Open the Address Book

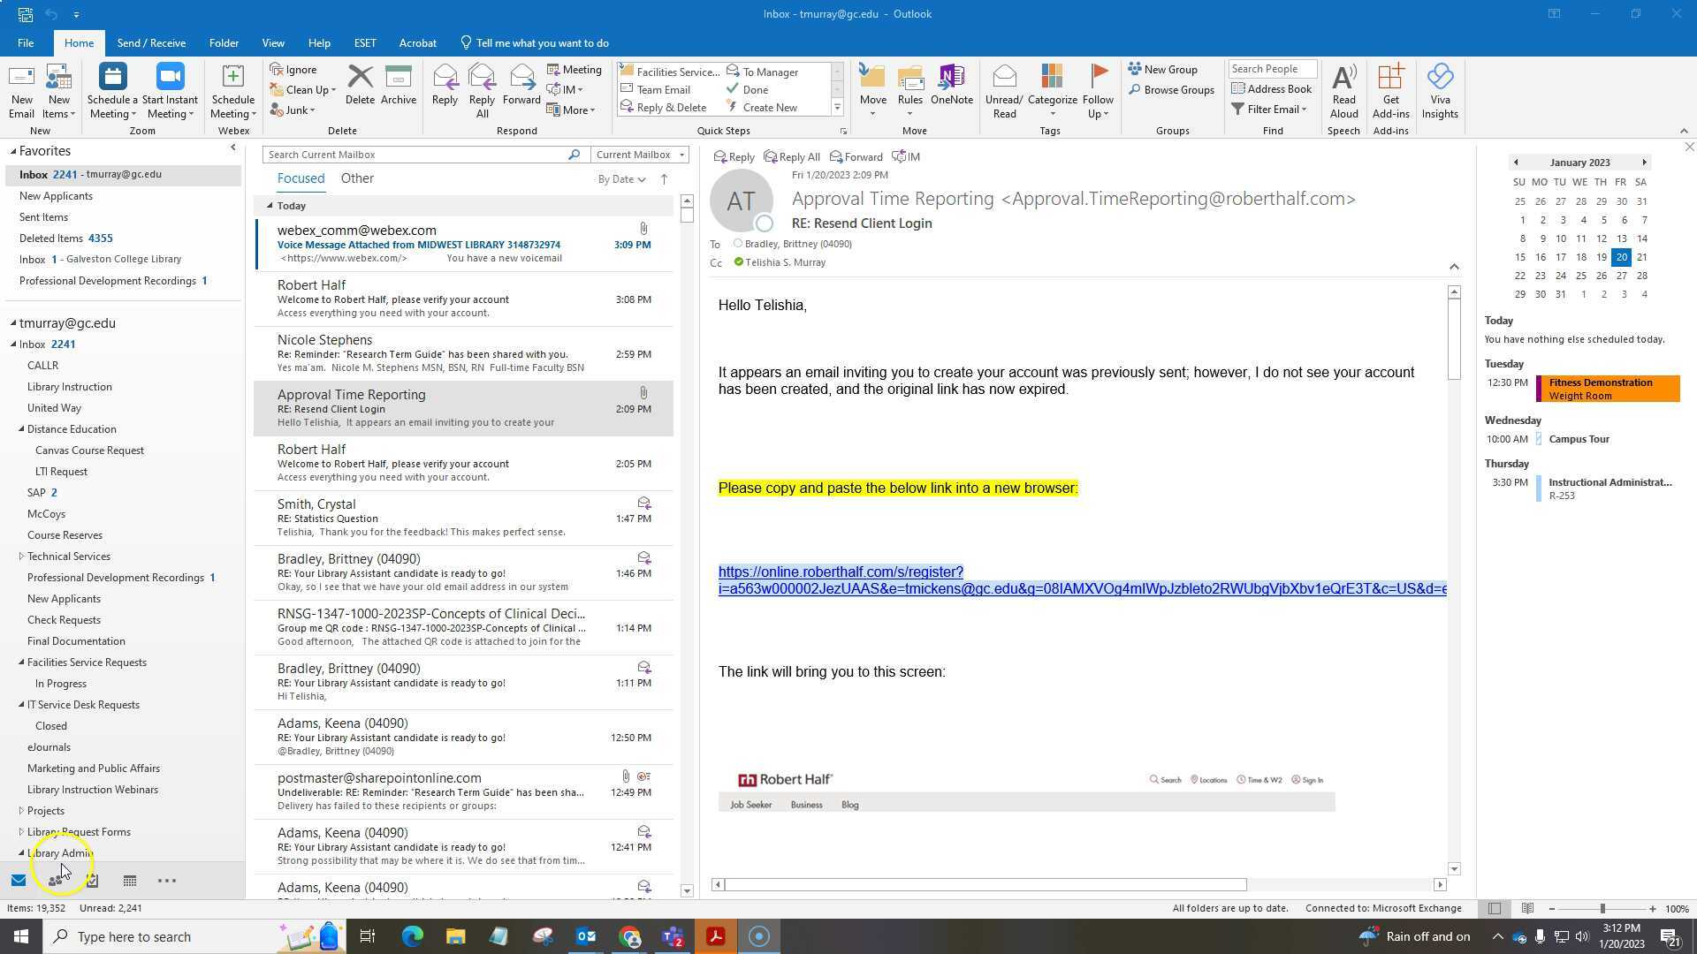click(1271, 89)
